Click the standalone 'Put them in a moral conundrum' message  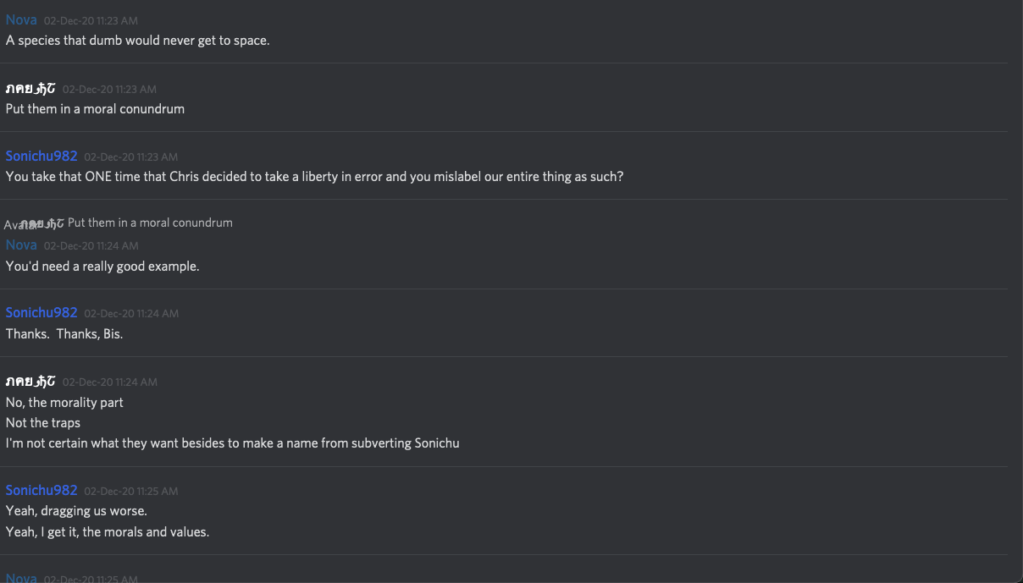(95, 108)
